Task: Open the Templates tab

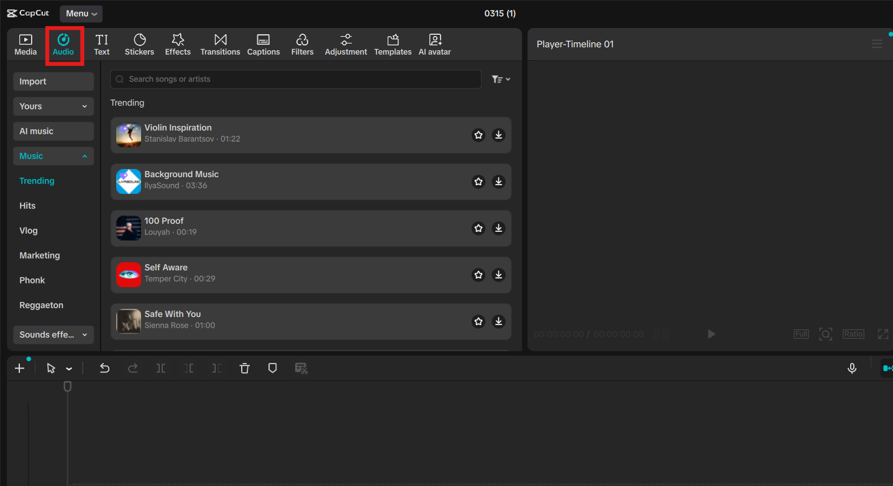Action: [x=393, y=45]
